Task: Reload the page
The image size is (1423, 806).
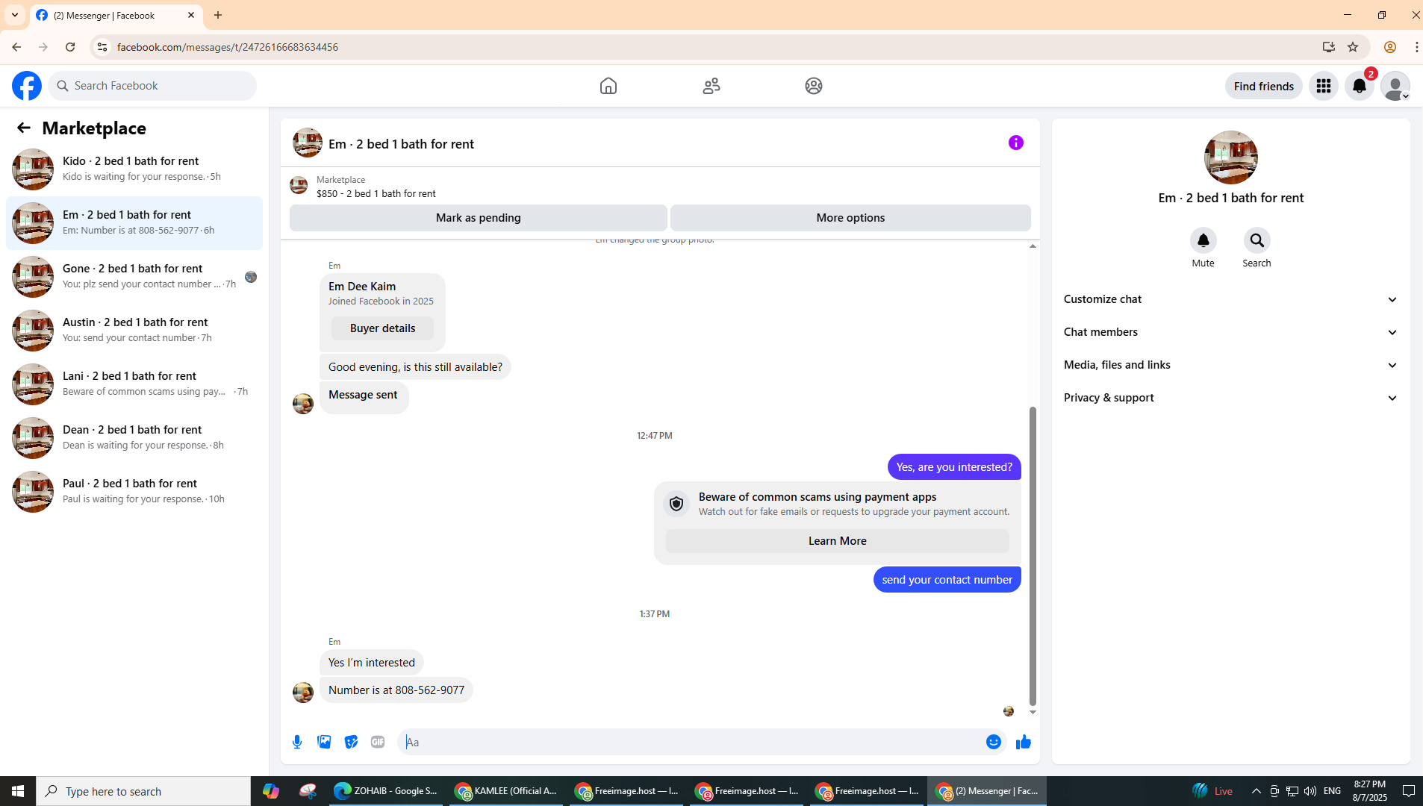Action: (x=70, y=47)
